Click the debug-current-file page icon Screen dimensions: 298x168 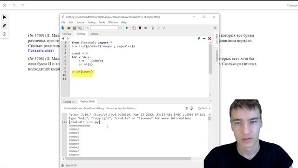134,28
